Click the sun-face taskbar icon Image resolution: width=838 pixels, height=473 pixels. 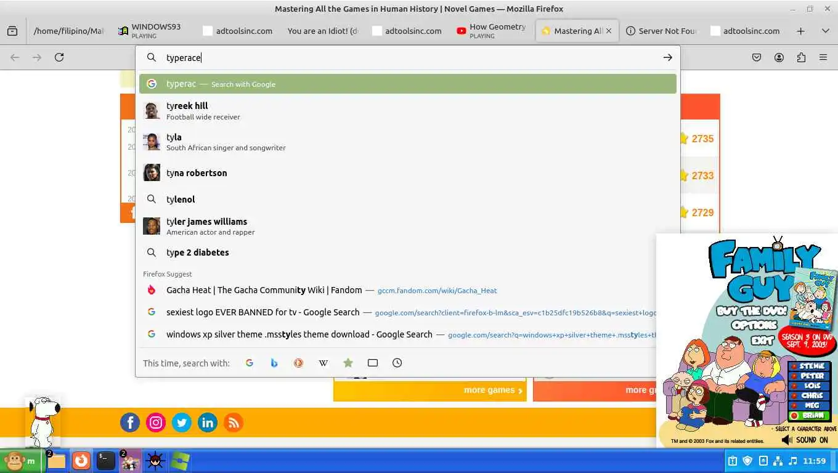pos(155,461)
